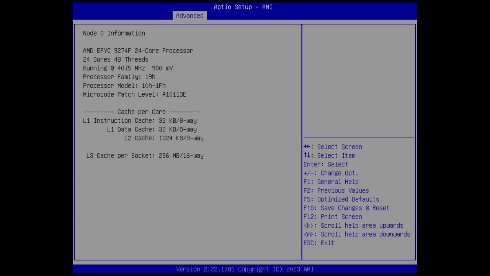Click the Select Screen help entry
The width and height of the screenshot is (490, 276).
click(333, 147)
